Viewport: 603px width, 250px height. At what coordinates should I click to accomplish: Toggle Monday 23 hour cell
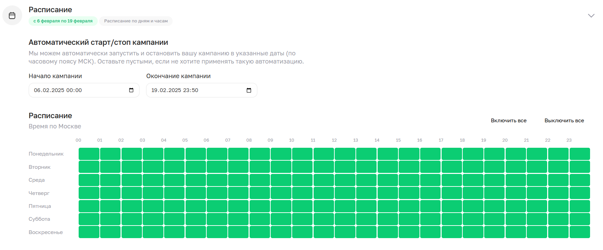pyautogui.click(x=580, y=154)
